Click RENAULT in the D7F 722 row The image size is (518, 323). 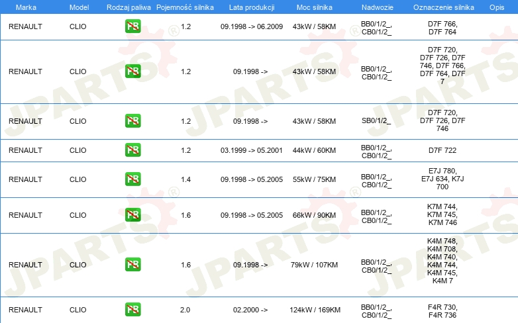(25, 150)
